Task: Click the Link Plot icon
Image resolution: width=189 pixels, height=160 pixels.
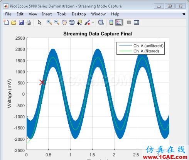Action: click(101, 22)
